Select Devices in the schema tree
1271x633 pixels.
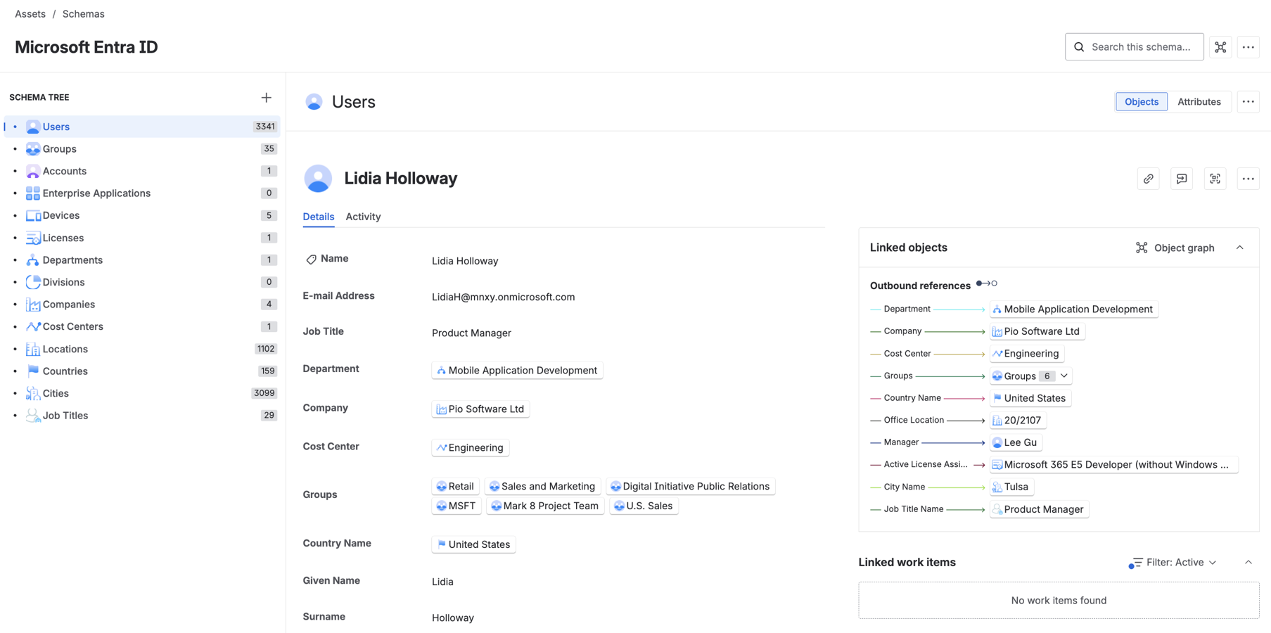click(x=60, y=215)
